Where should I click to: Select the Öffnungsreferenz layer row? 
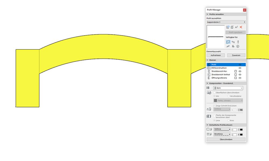point(226,78)
